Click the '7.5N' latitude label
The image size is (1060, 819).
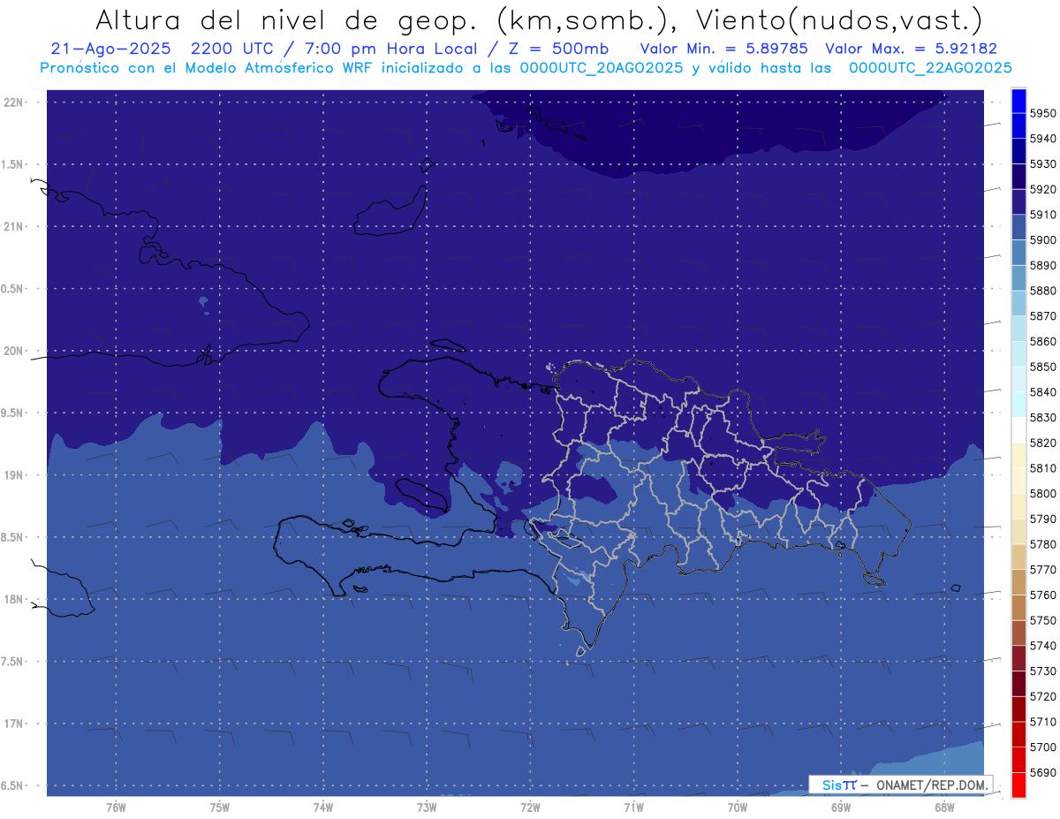(13, 662)
